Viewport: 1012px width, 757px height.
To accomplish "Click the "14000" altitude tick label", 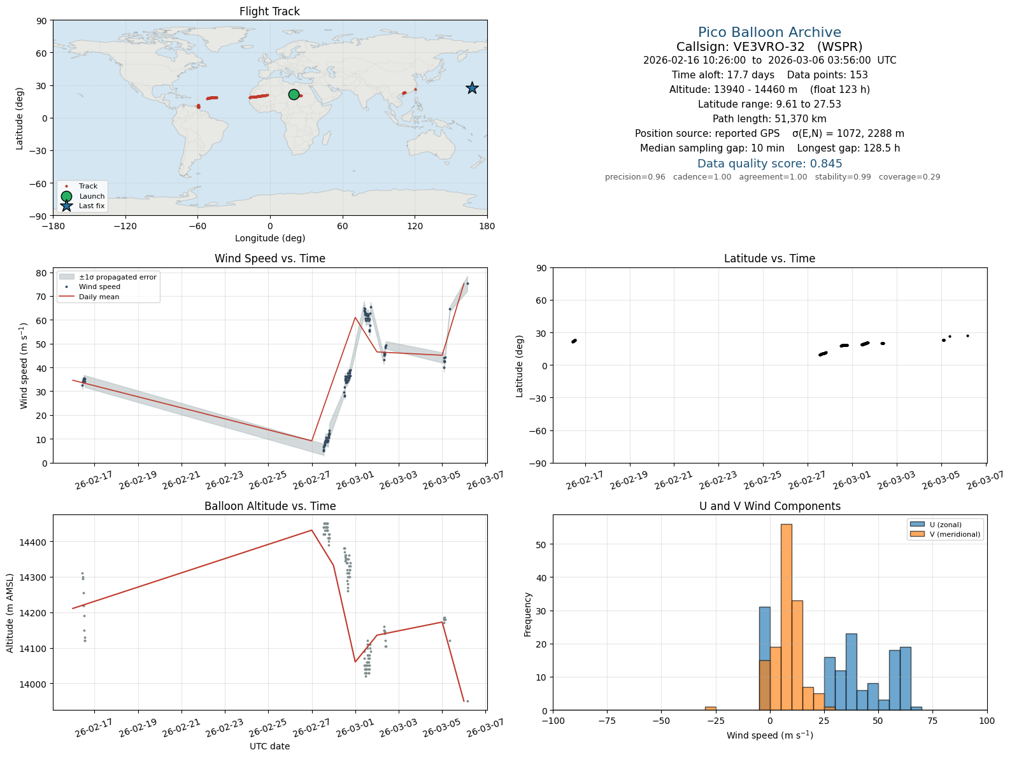I will pos(34,684).
